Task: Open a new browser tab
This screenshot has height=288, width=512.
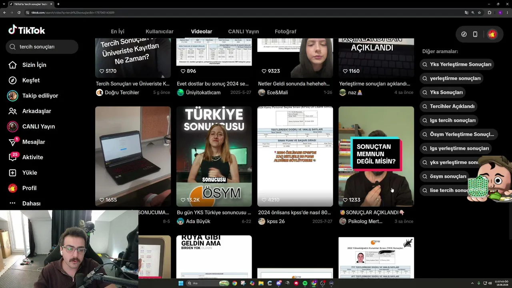Action: point(58,4)
